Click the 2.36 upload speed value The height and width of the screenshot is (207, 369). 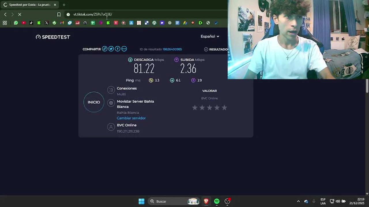point(188,69)
